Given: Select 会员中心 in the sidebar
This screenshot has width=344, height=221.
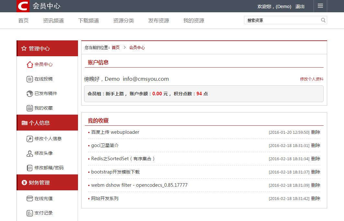Looking at the screenshot, I should (x=43, y=64).
